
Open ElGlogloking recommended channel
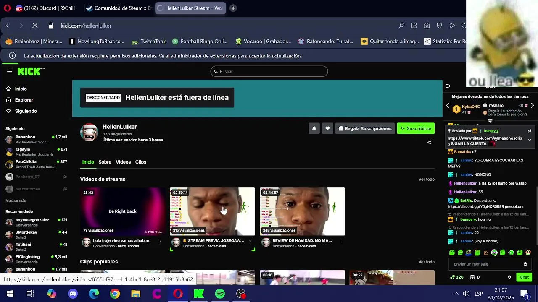pos(36,259)
